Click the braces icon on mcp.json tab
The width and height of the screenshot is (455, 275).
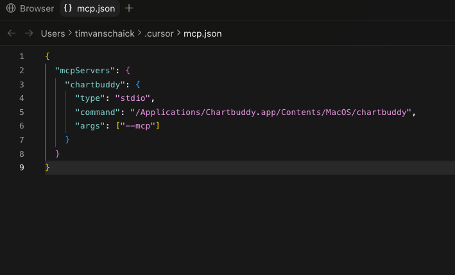tap(68, 8)
